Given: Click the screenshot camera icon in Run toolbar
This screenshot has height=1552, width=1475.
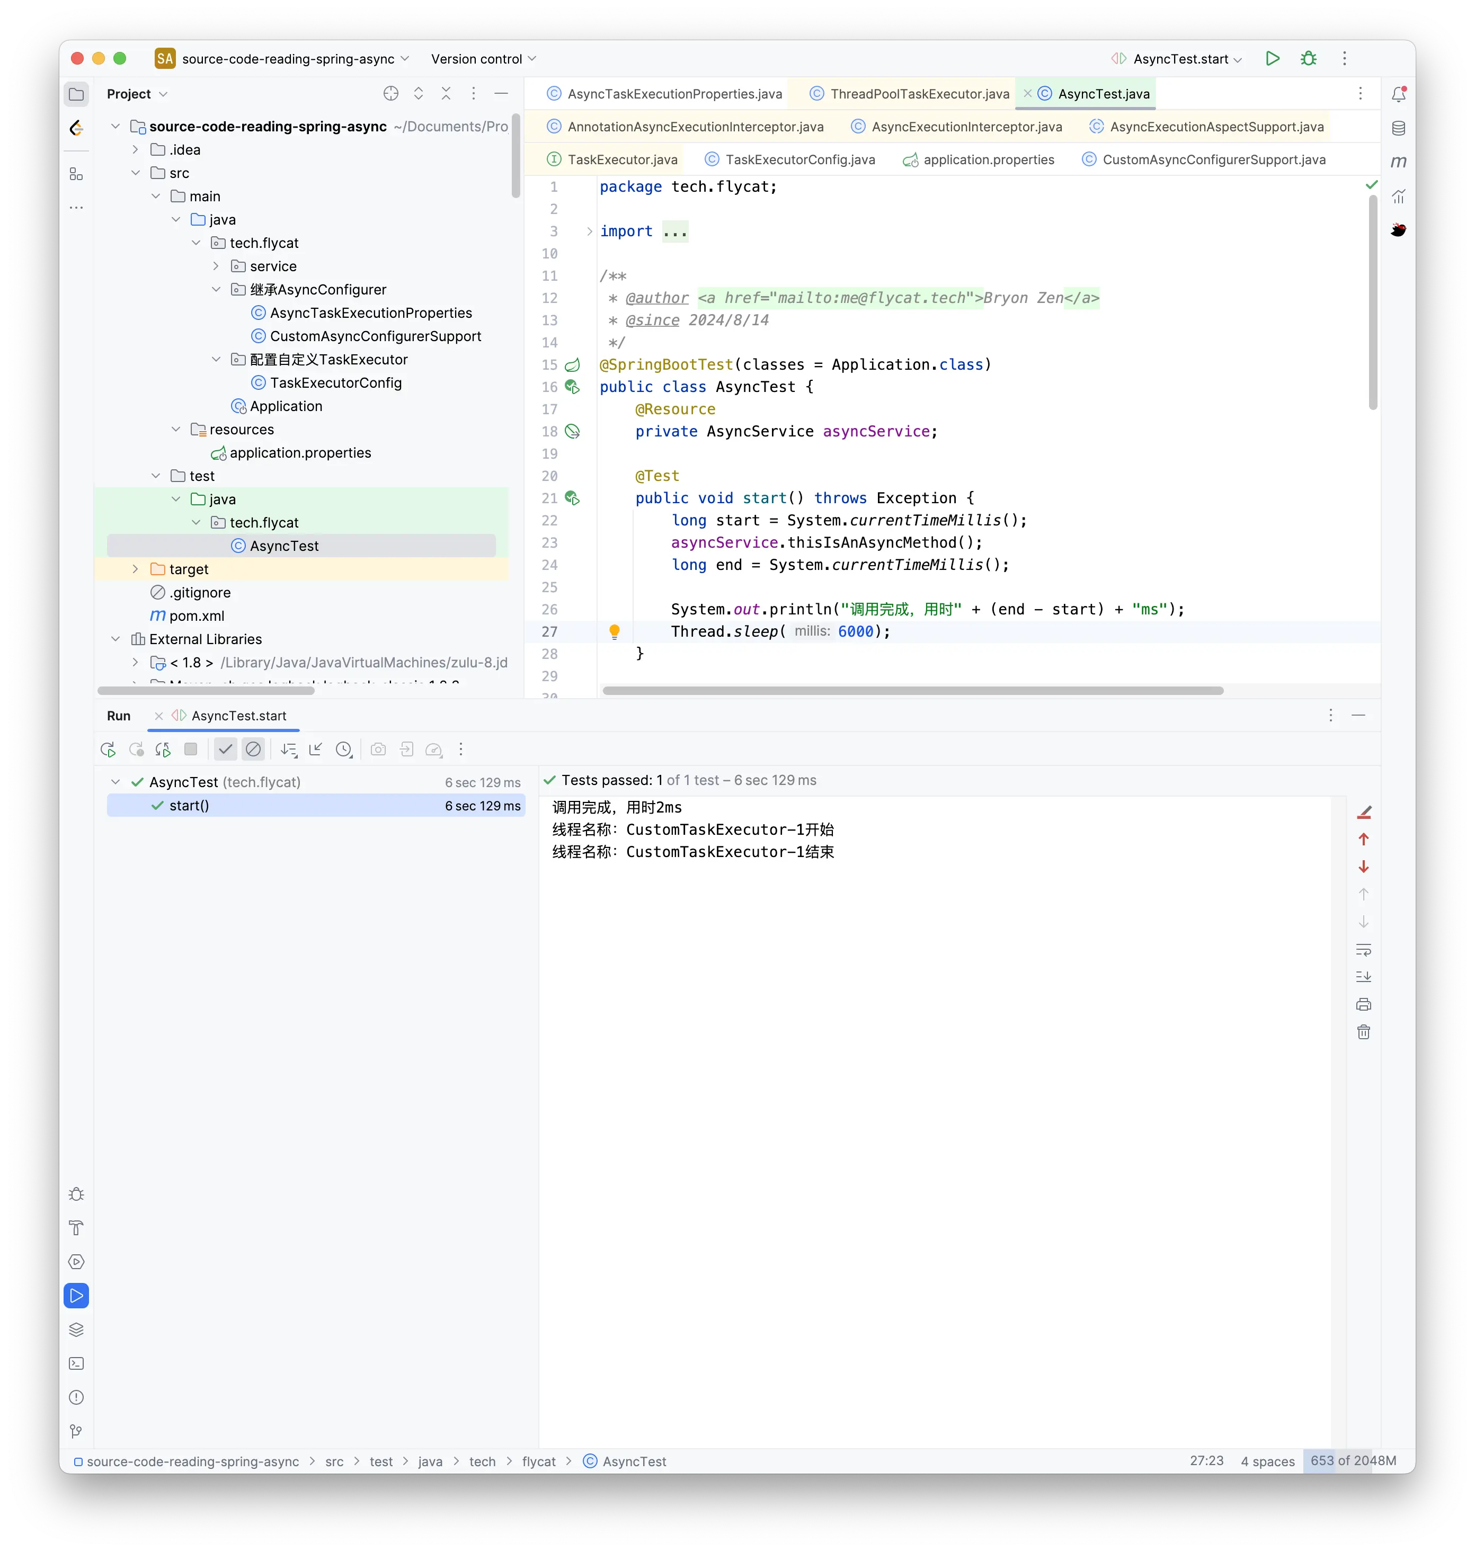Looking at the screenshot, I should (x=378, y=750).
